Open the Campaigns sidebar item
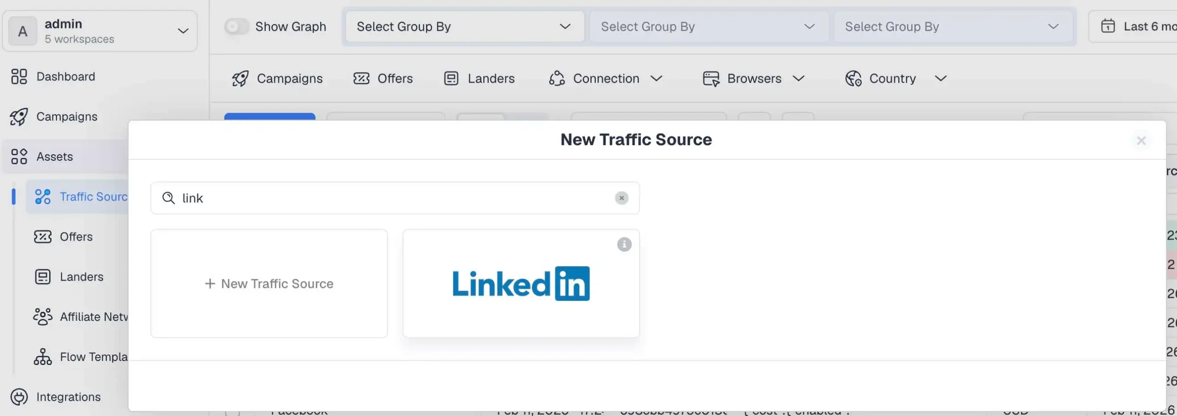1177x416 pixels. (67, 117)
